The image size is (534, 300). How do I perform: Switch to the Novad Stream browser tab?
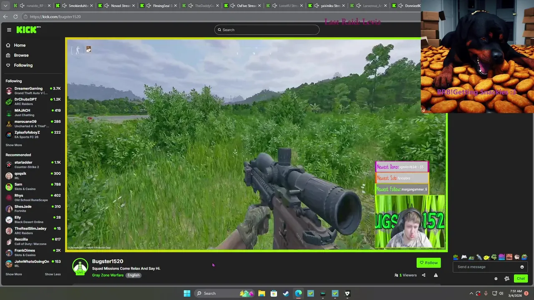coord(116,5)
